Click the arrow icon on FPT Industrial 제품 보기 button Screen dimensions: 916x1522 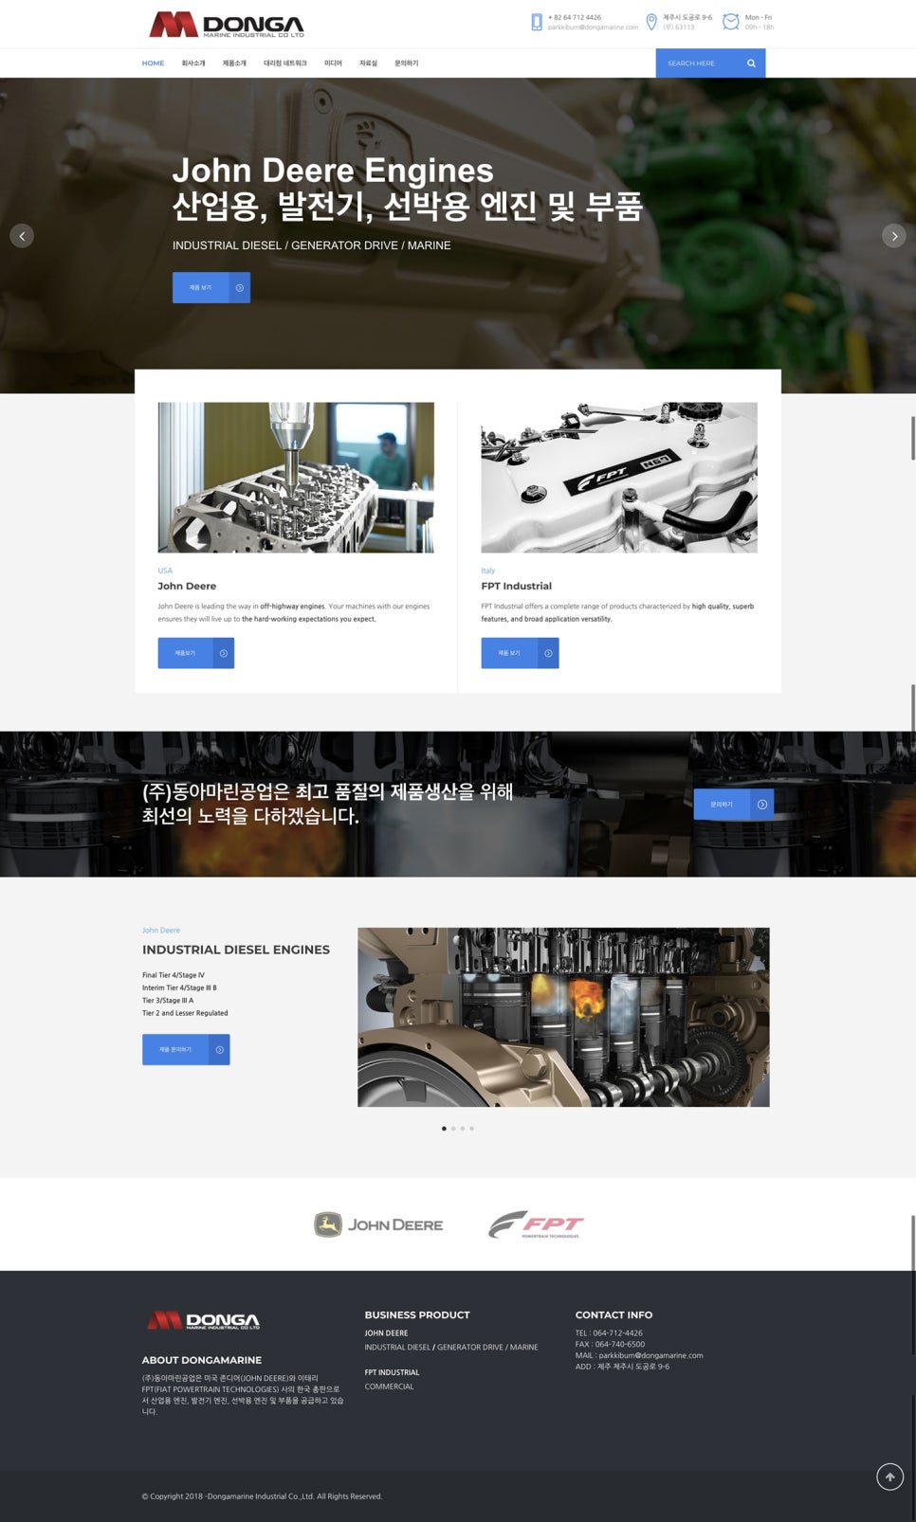[x=548, y=653]
